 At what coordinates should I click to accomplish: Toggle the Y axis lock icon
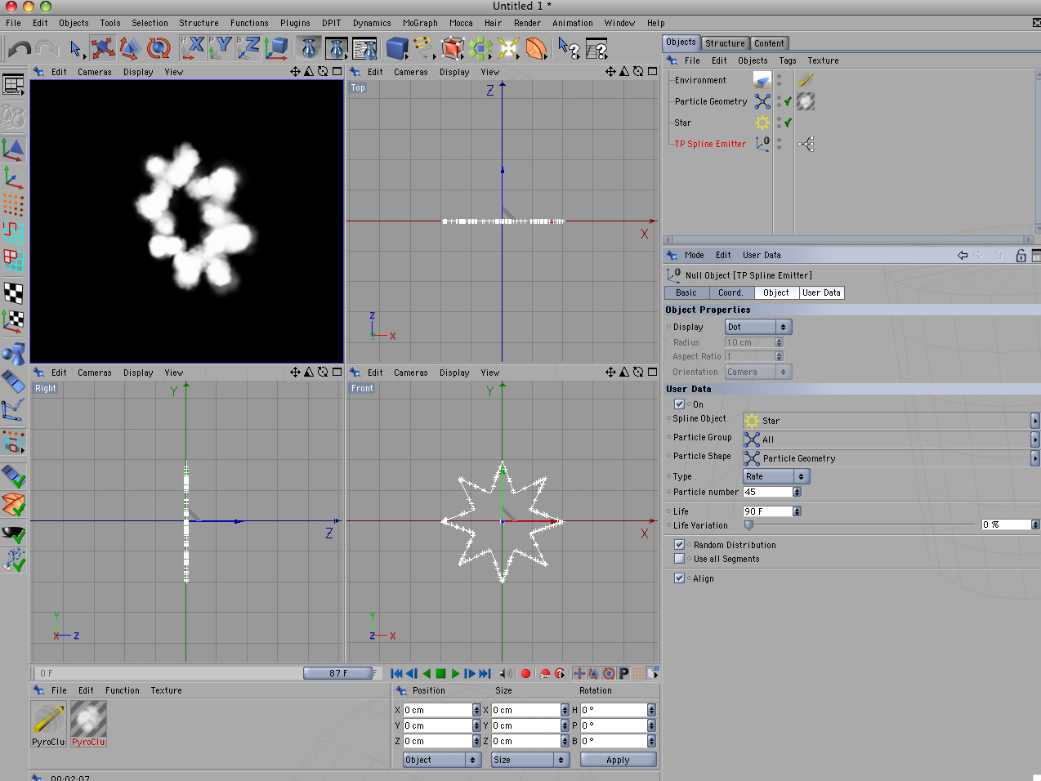coord(220,47)
